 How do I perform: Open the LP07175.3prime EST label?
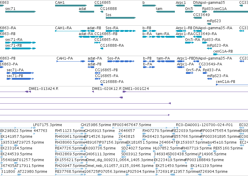click(x=48, y=125)
